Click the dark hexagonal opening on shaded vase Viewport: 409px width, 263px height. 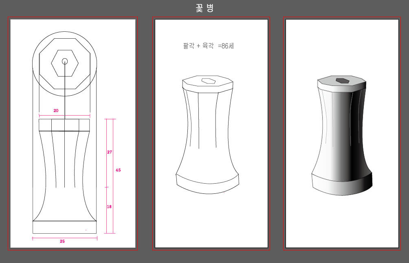pos(343,81)
